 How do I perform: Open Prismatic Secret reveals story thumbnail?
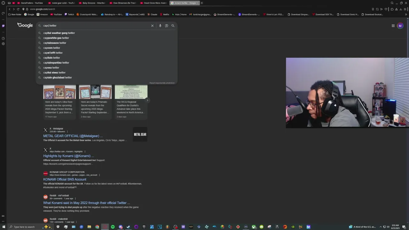click(95, 92)
